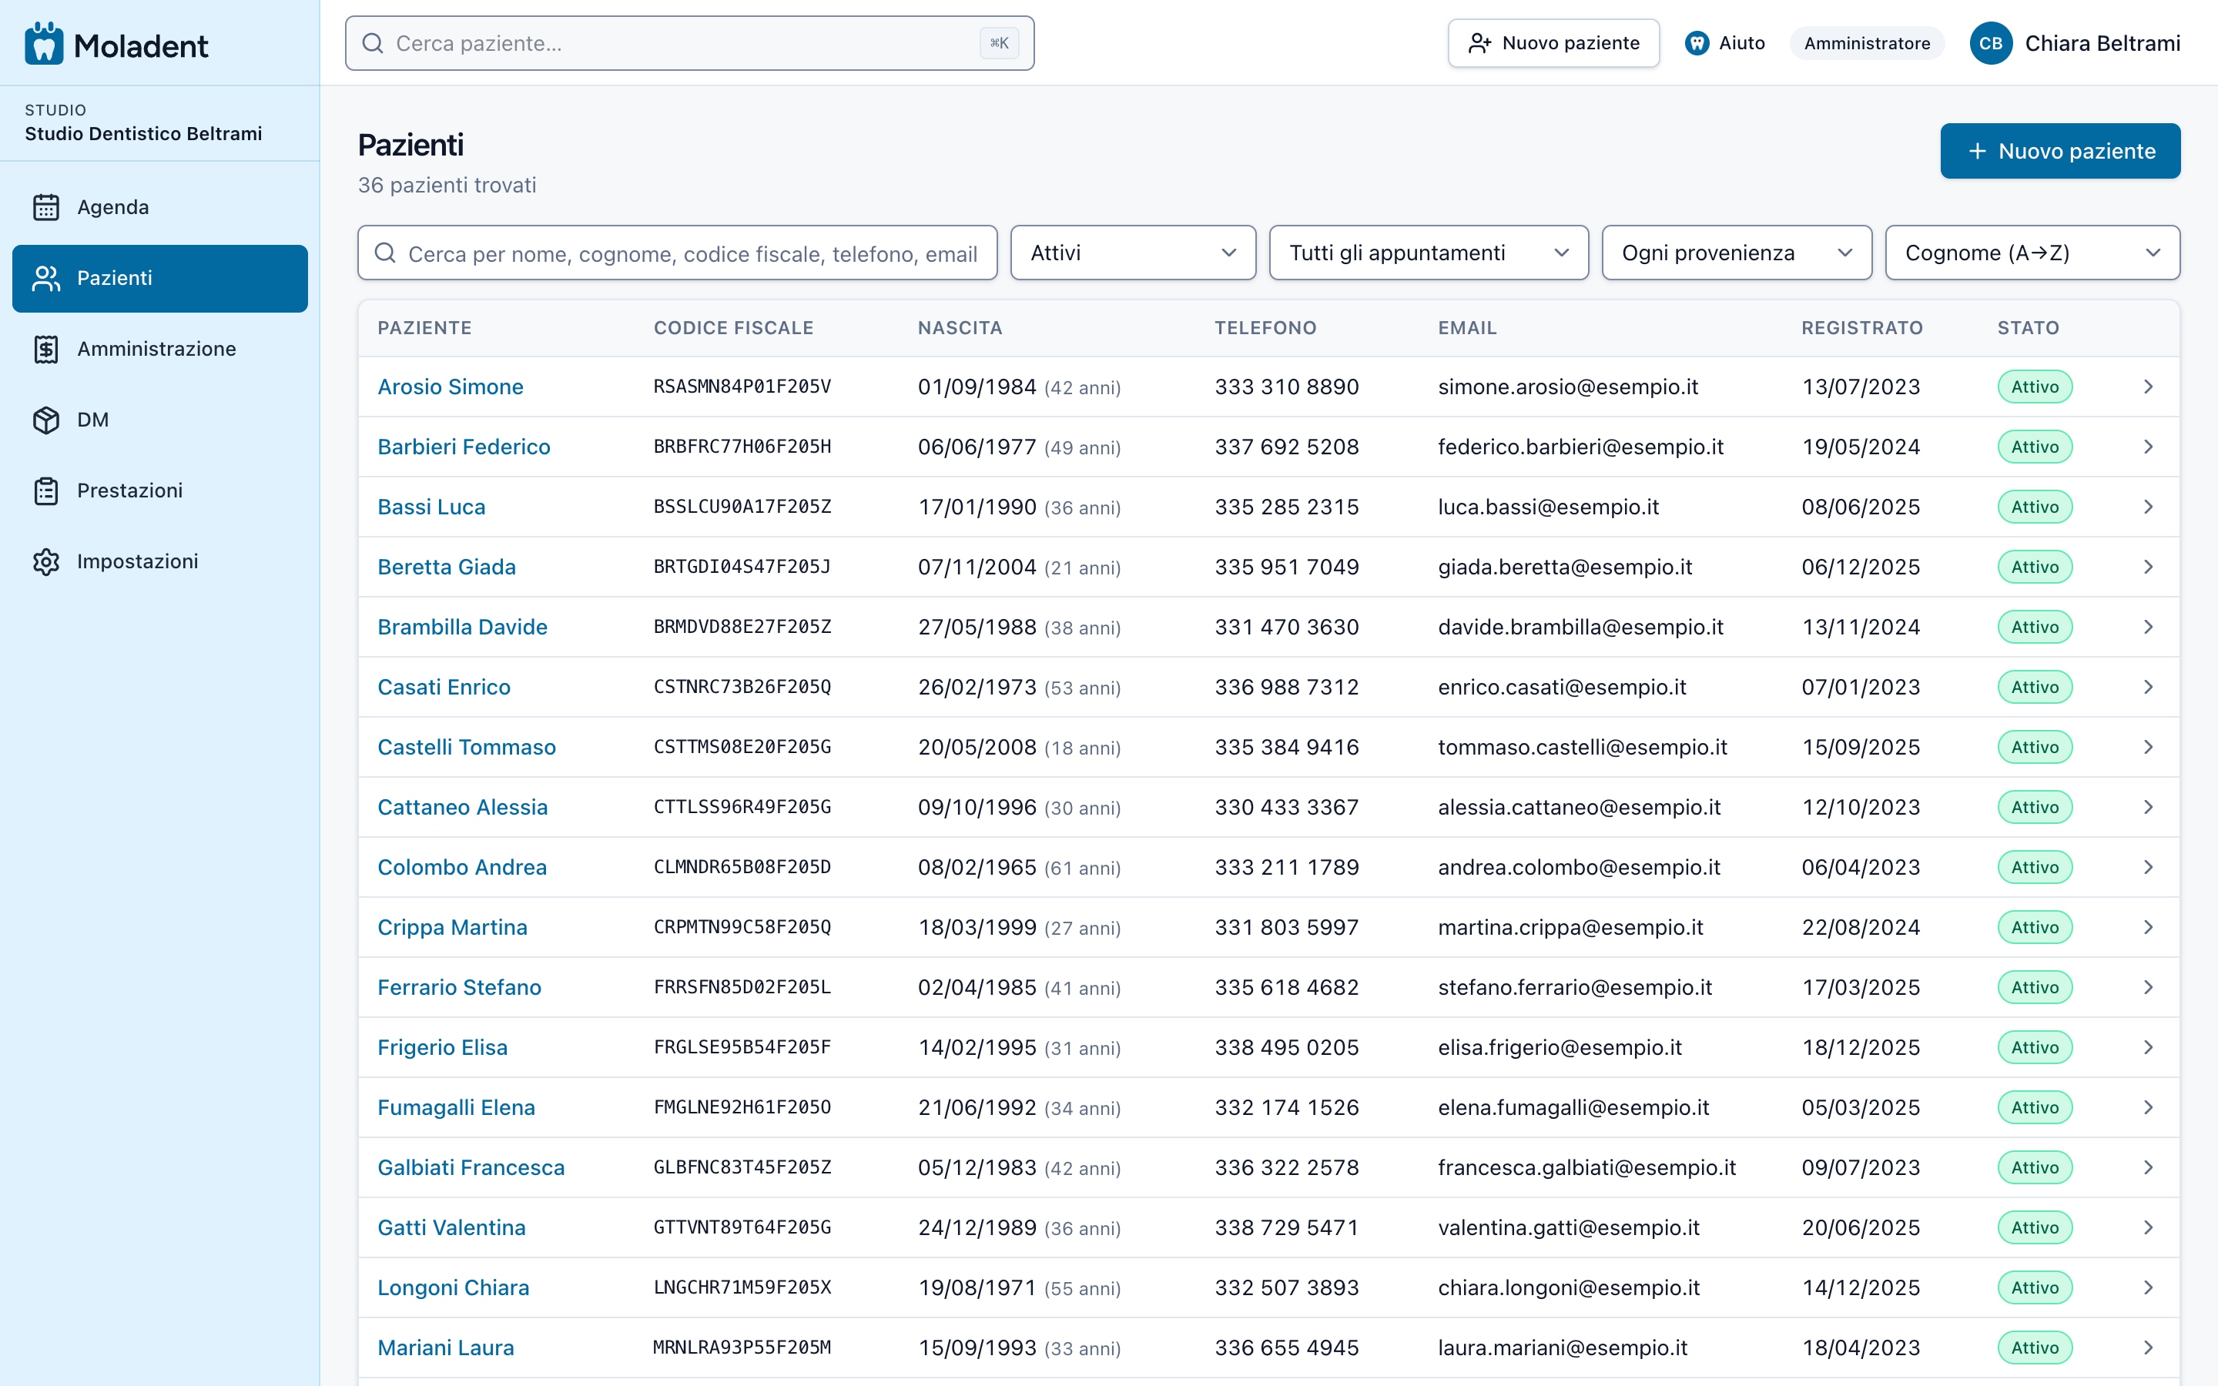Click the CB user avatar
Screen dimensions: 2218x1386
[1991, 43]
